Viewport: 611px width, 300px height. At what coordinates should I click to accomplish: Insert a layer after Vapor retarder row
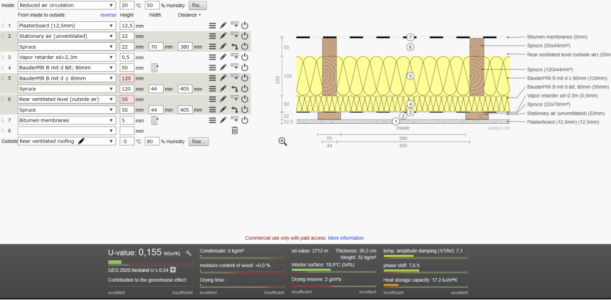pos(234,57)
